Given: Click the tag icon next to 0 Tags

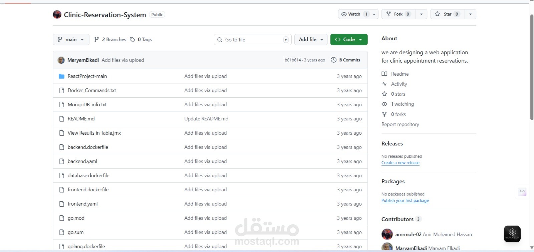Looking at the screenshot, I should click(132, 39).
